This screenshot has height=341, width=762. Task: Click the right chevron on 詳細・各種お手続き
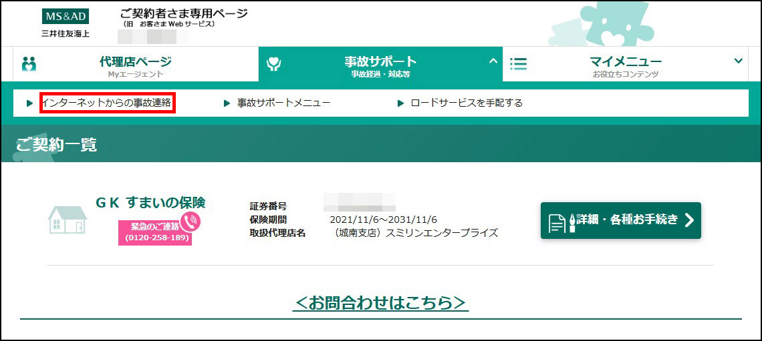(689, 221)
